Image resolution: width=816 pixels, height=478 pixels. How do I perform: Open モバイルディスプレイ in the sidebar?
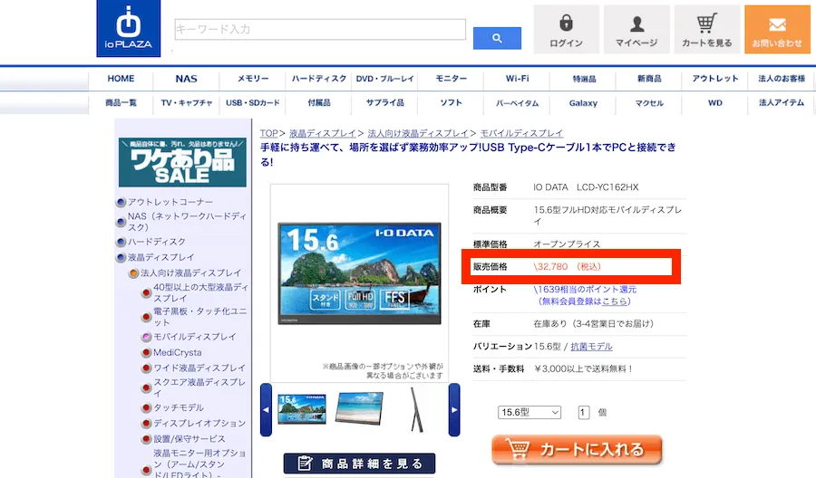[195, 337]
